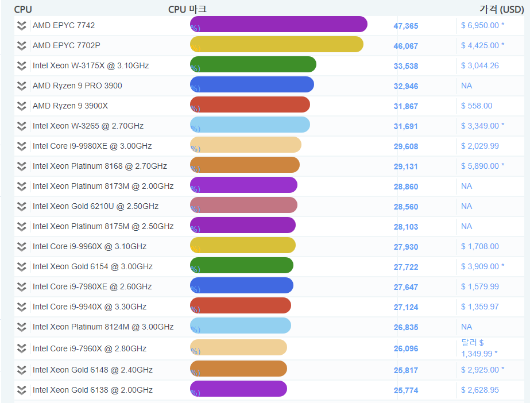
Task: Open Intel Core i9-7960X link
Action: pyautogui.click(x=89, y=348)
